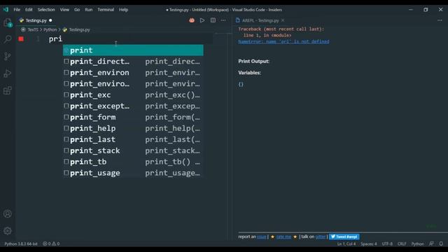Select print_tb suggestion
Image resolution: width=448 pixels, height=252 pixels.
(x=133, y=162)
